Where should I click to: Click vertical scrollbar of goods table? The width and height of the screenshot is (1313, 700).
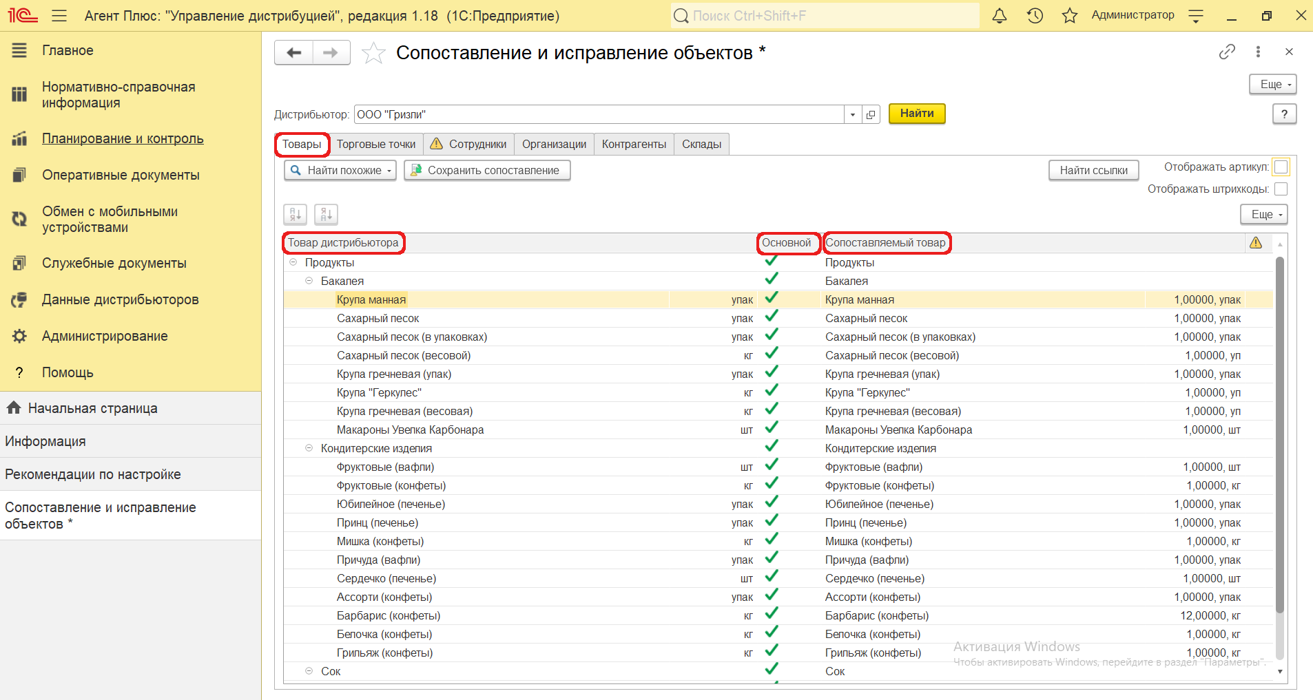click(x=1280, y=434)
